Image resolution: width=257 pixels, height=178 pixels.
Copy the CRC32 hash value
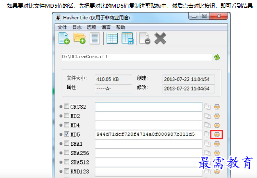[208, 107]
